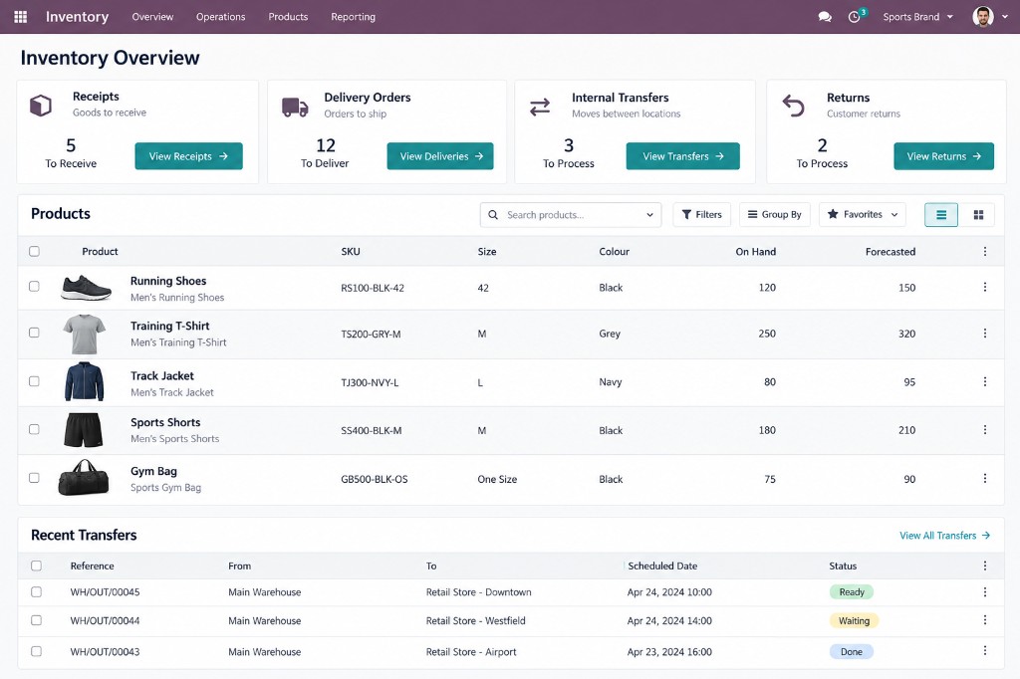Click the Done status badge
The height and width of the screenshot is (679, 1020).
tap(852, 652)
